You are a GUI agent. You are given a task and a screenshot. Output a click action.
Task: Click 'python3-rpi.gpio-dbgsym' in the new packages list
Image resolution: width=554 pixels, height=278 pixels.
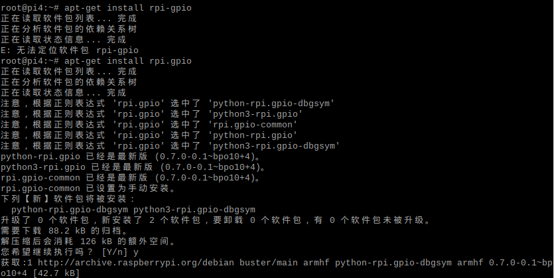tap(194, 210)
